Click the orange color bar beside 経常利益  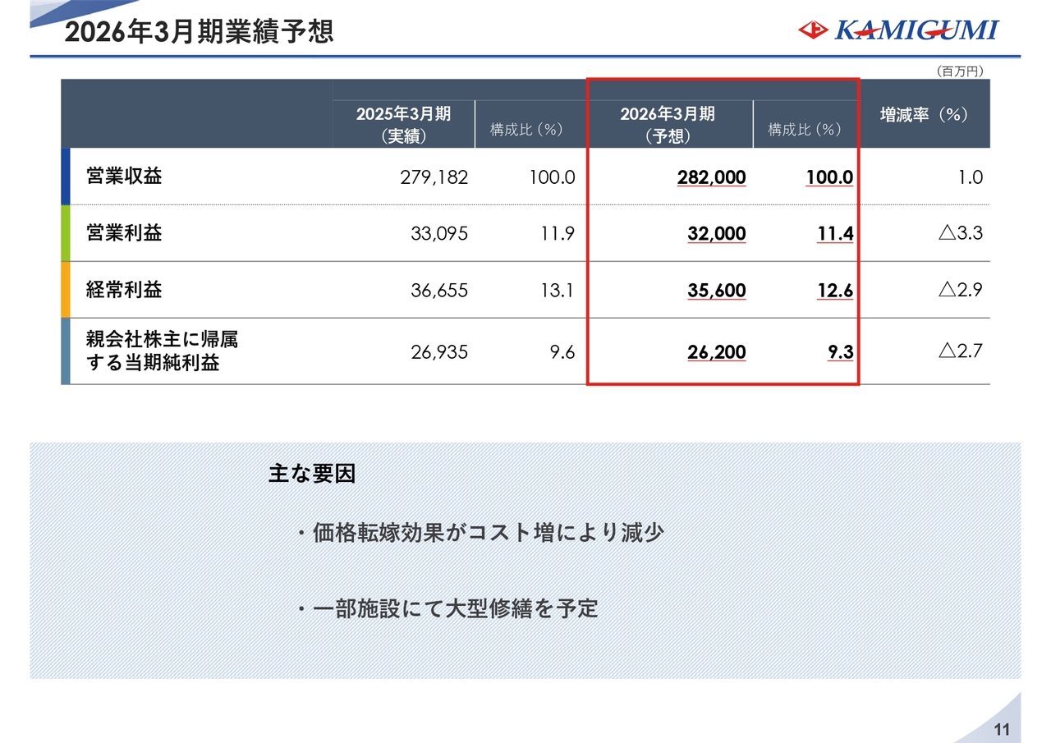pos(66,290)
